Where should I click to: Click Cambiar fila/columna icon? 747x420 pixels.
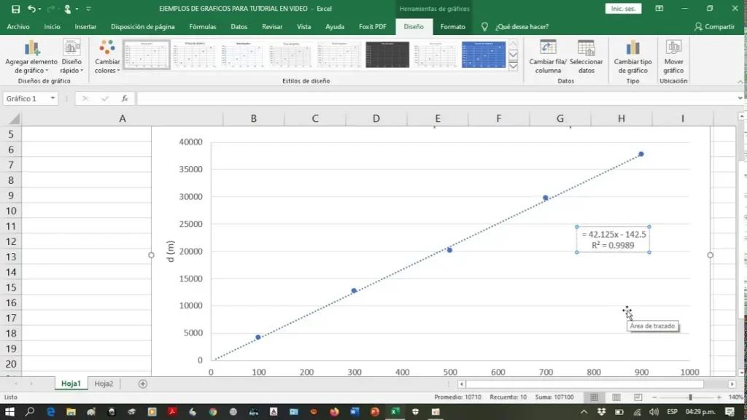coord(547,49)
